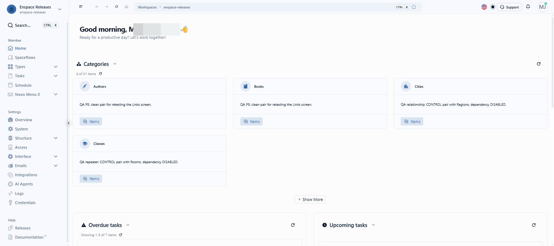Star this workspace as favorite
The image size is (554, 246).
tap(414, 7)
